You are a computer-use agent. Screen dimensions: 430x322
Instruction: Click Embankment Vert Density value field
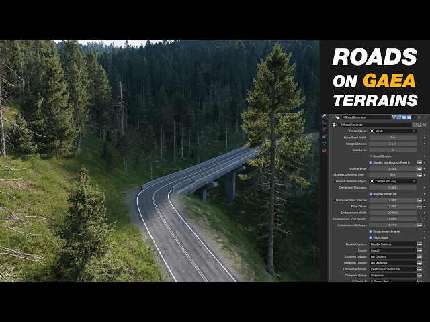(392, 219)
